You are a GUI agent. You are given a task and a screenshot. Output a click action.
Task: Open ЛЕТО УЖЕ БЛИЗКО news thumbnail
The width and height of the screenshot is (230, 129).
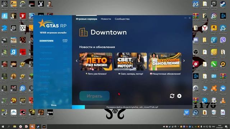(x=96, y=62)
